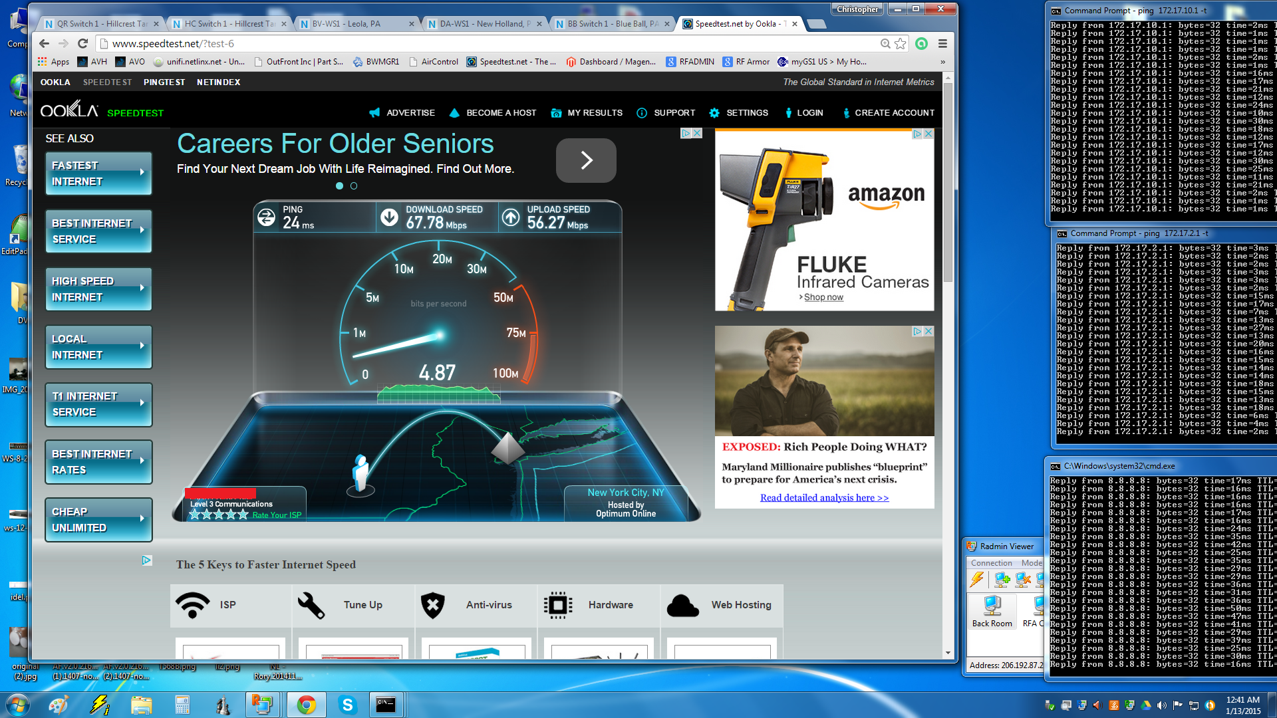This screenshot has width=1277, height=718.
Task: Click the Tune Up wrench tile
Action: pyautogui.click(x=353, y=605)
